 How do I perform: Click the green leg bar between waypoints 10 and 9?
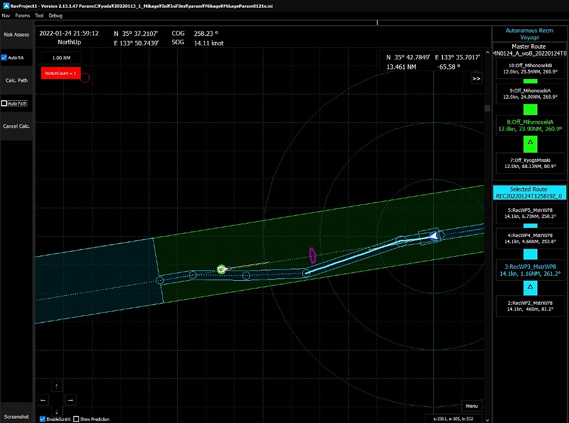(530, 81)
